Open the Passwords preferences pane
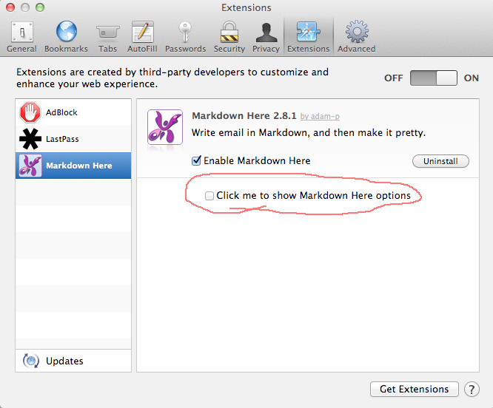 point(185,37)
